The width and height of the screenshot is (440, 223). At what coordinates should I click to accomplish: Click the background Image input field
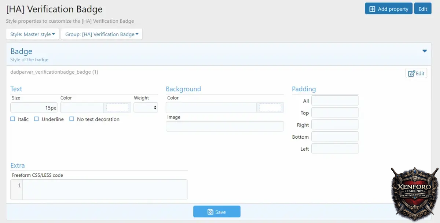coord(224,126)
